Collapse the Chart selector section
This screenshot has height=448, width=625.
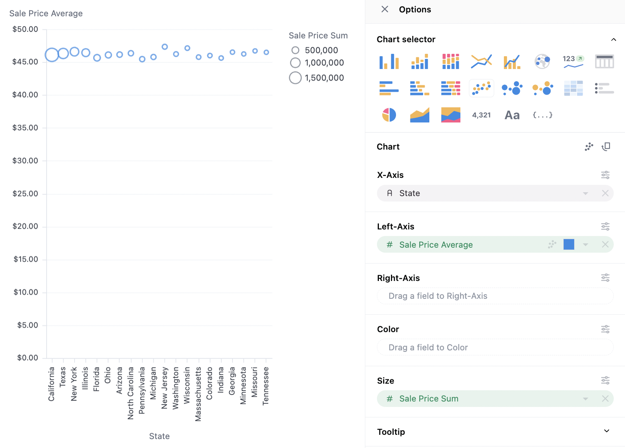613,40
